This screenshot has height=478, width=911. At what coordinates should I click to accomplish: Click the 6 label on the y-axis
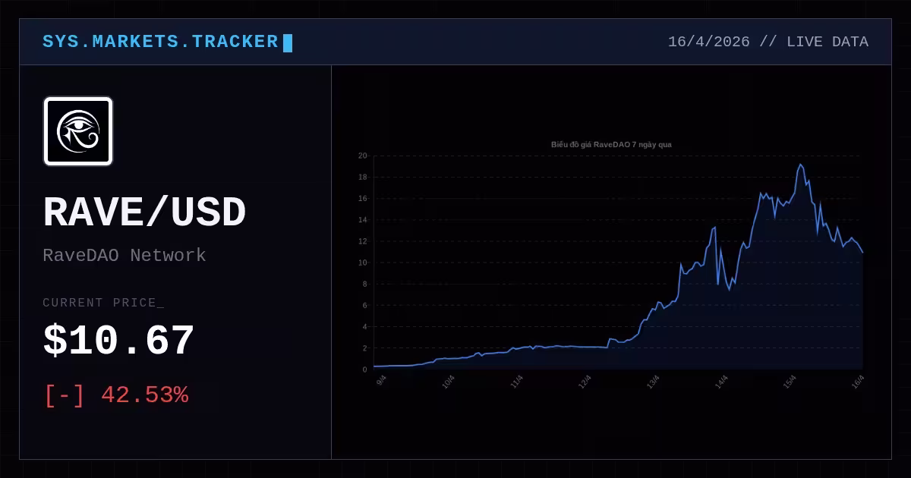(365, 305)
